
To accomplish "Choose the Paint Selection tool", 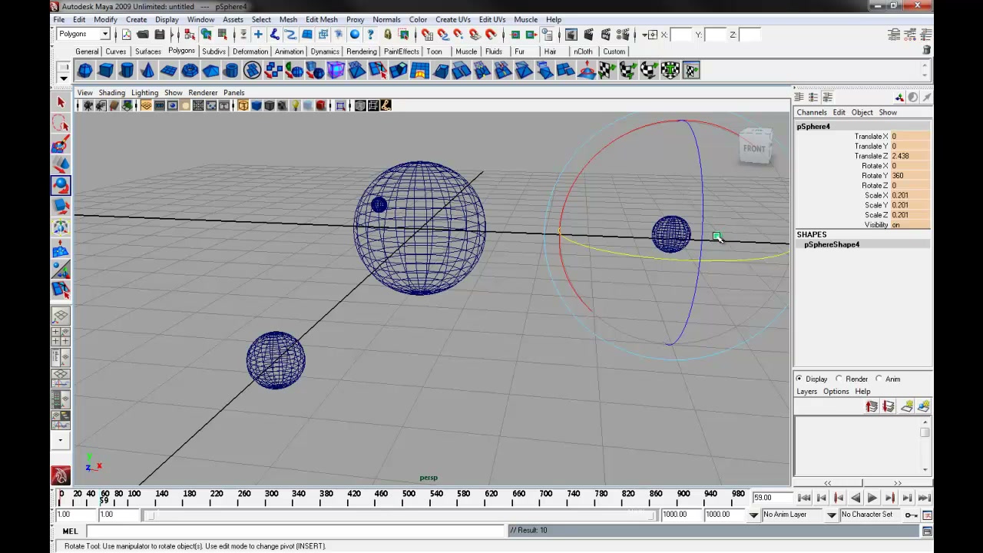I will tap(61, 144).
